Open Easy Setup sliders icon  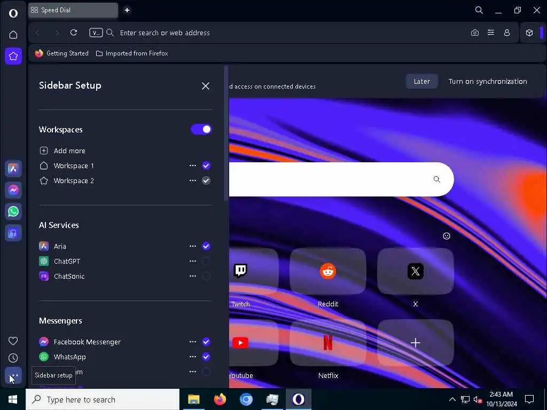point(491,33)
